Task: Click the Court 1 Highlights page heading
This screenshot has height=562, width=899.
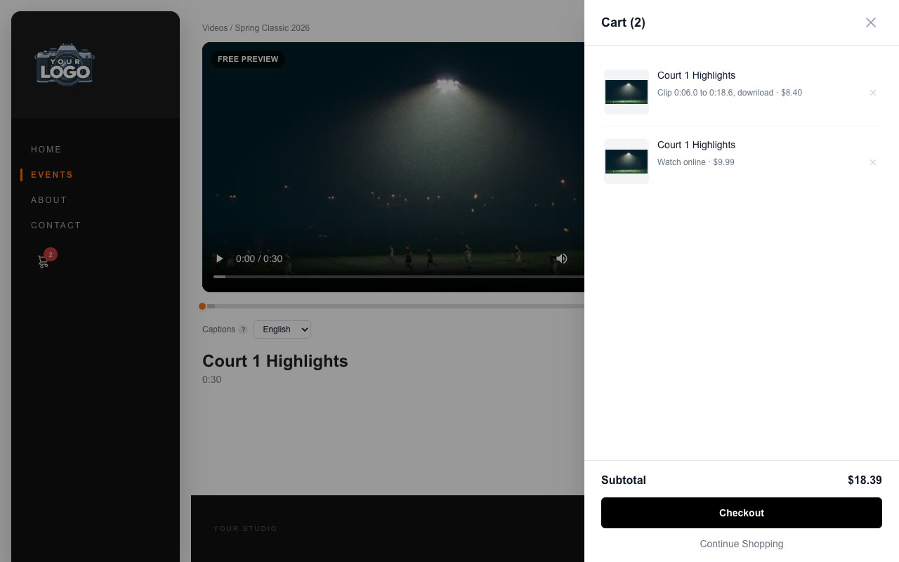Action: coord(275,361)
